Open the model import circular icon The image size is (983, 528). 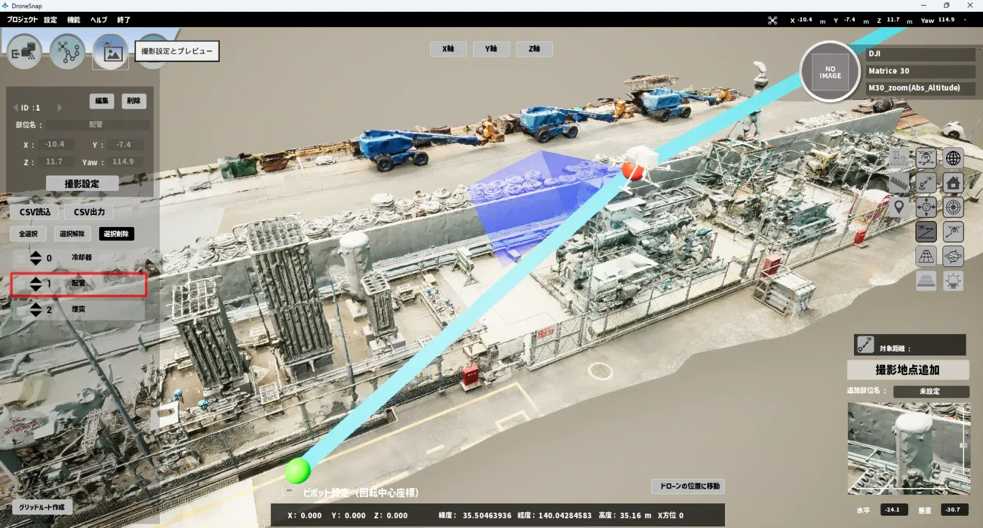coord(25,52)
